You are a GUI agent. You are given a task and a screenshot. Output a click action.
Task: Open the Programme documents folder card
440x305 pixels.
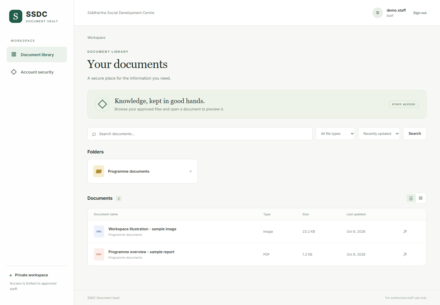142,171
